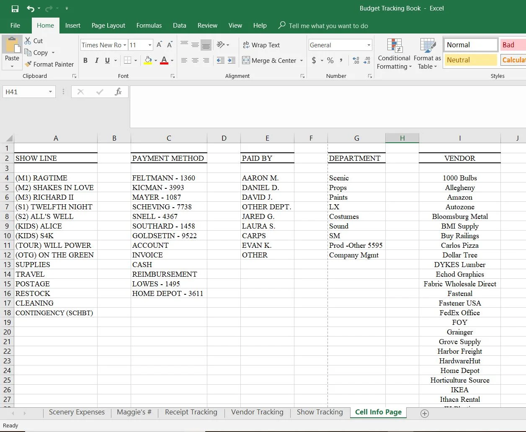
Task: Open the font name dropdown
Action: pyautogui.click(x=125, y=45)
